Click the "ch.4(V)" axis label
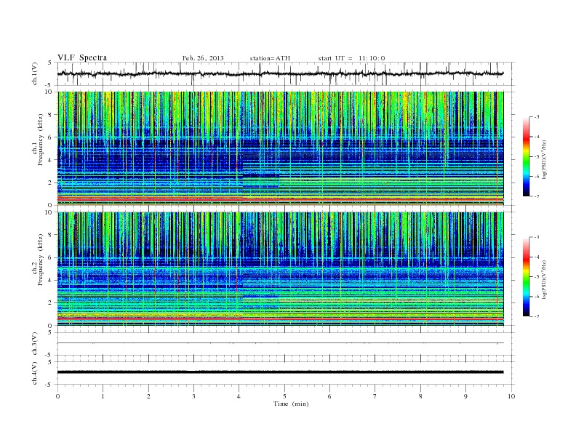The image size is (576, 445). click(x=35, y=373)
